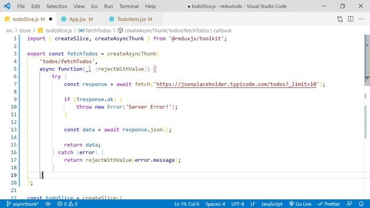Open the Edit menu
Screen dimensions: 370x208
[36, 6]
